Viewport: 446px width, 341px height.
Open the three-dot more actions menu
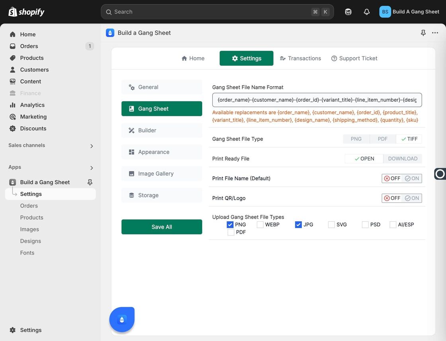[435, 33]
